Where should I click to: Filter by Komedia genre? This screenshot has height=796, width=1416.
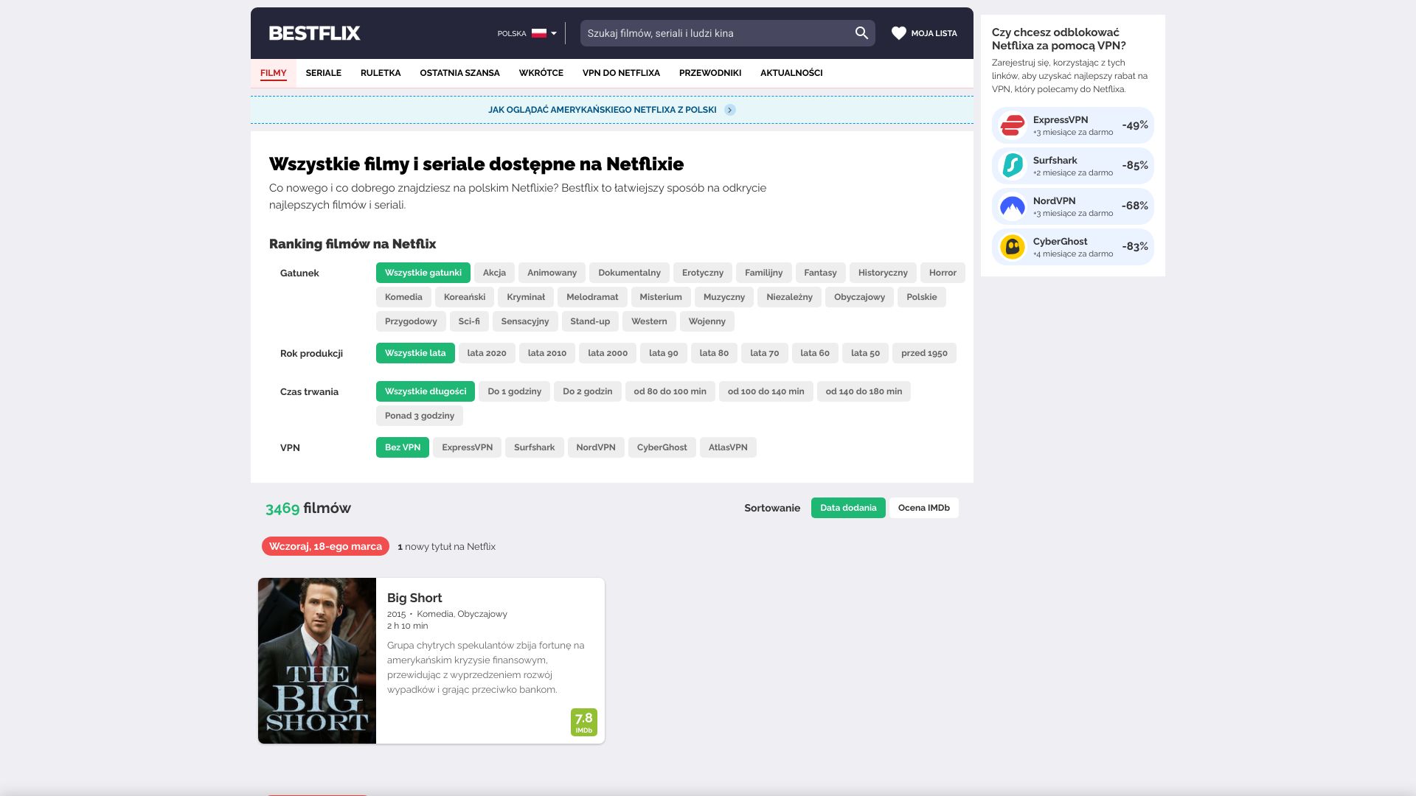[403, 297]
